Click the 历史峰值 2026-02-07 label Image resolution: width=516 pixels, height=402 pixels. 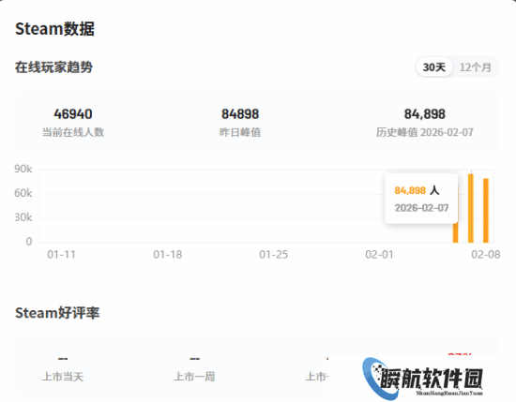coord(424,132)
